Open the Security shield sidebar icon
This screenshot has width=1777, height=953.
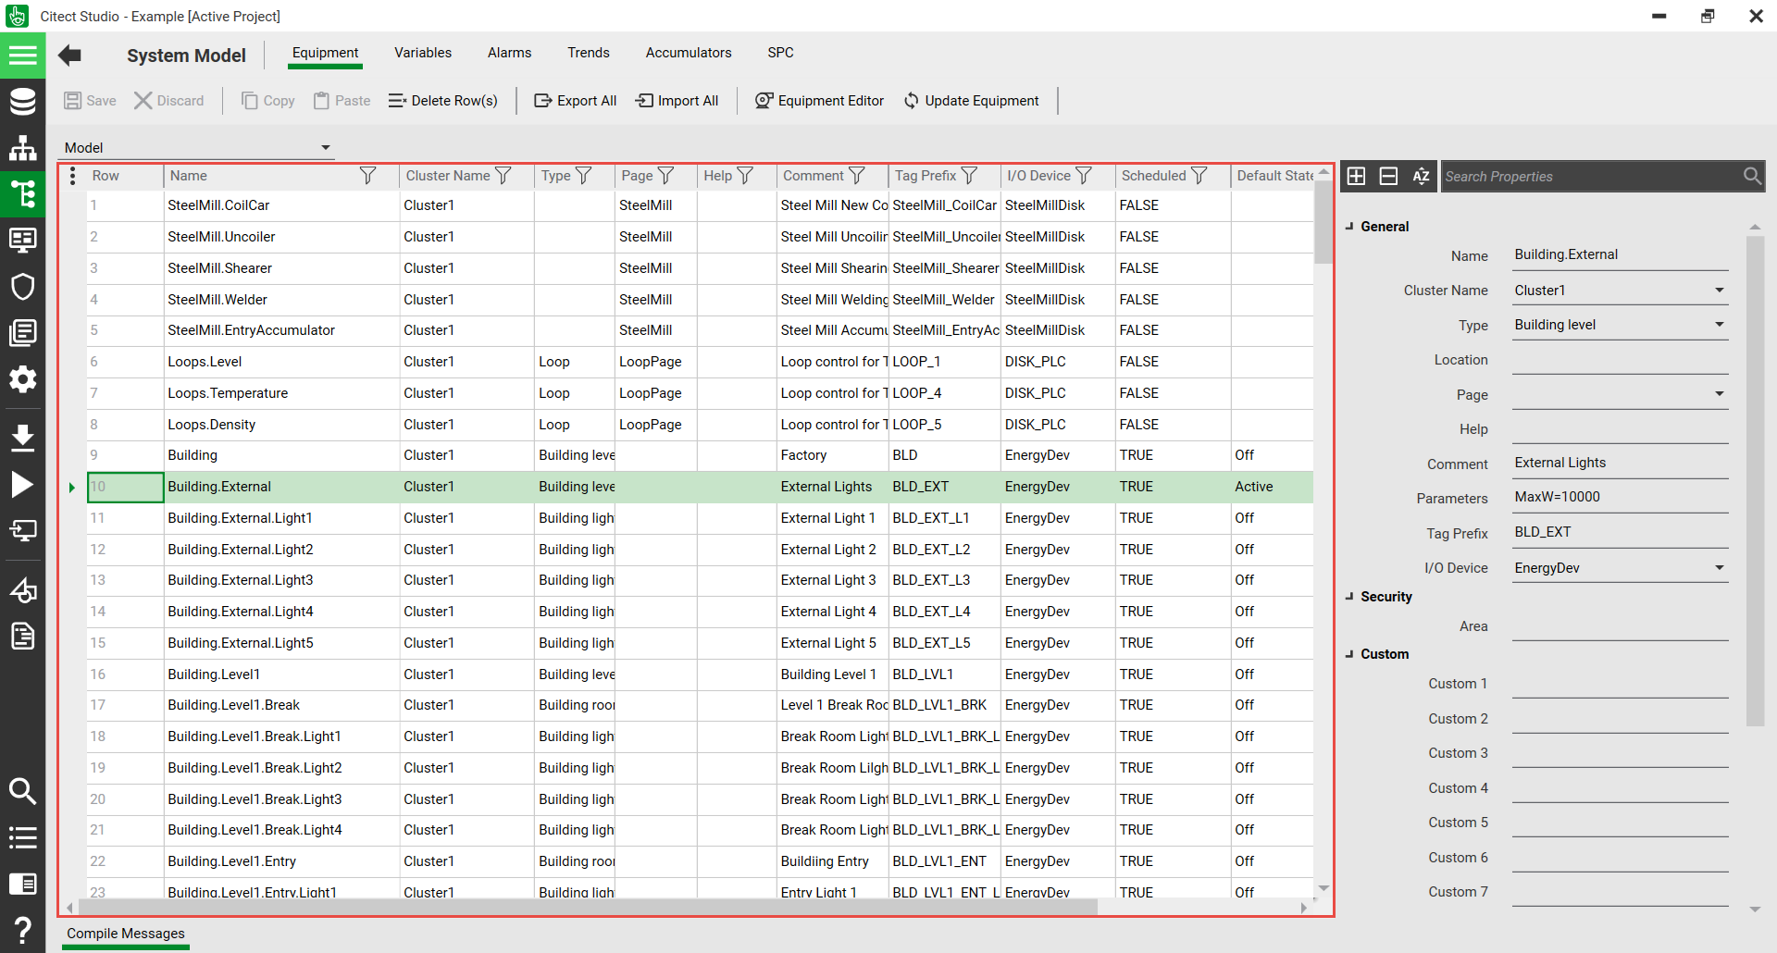(22, 287)
